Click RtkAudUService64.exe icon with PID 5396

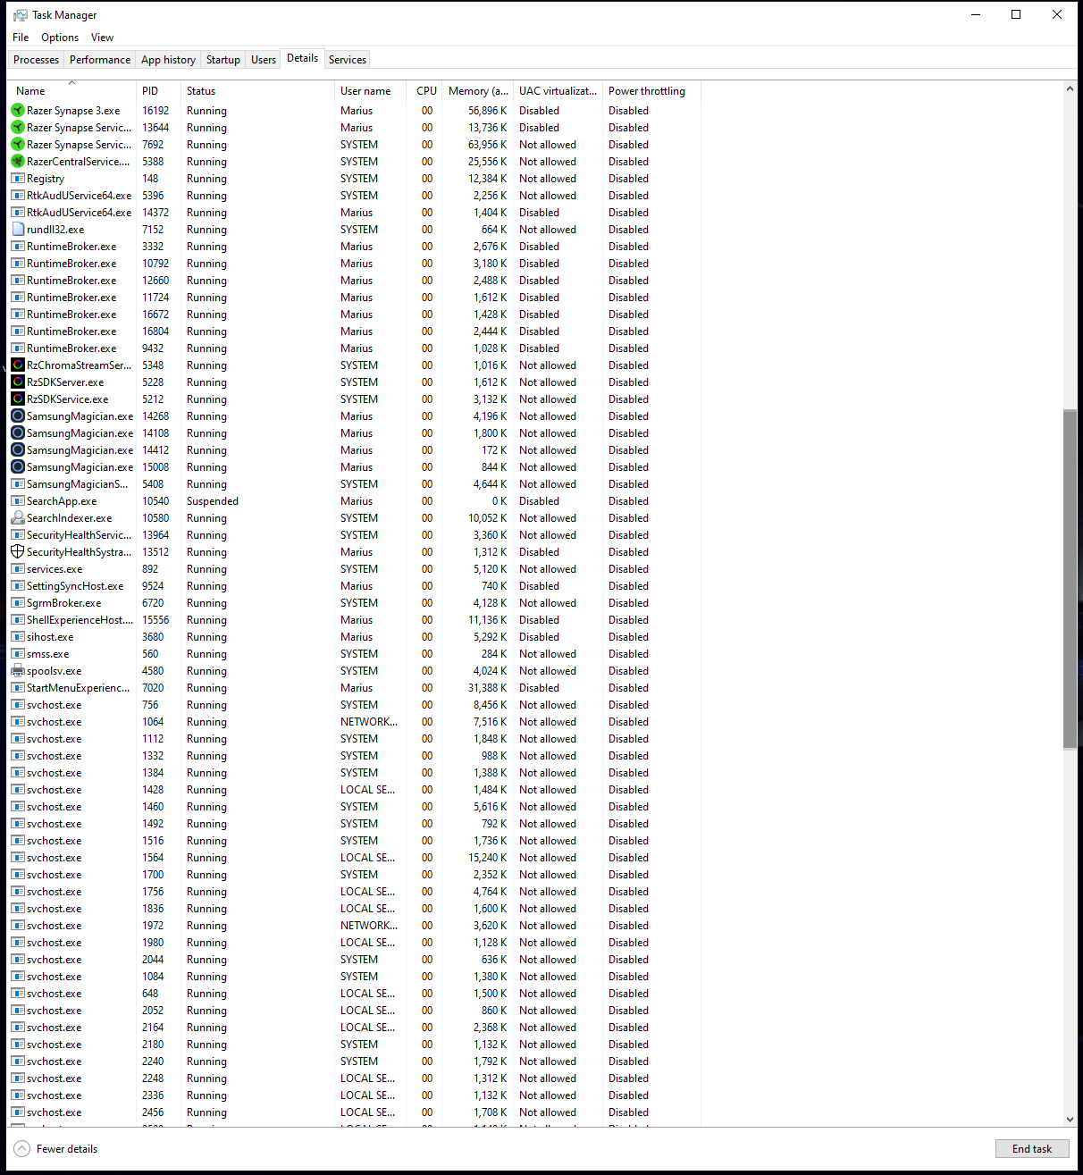click(x=18, y=196)
